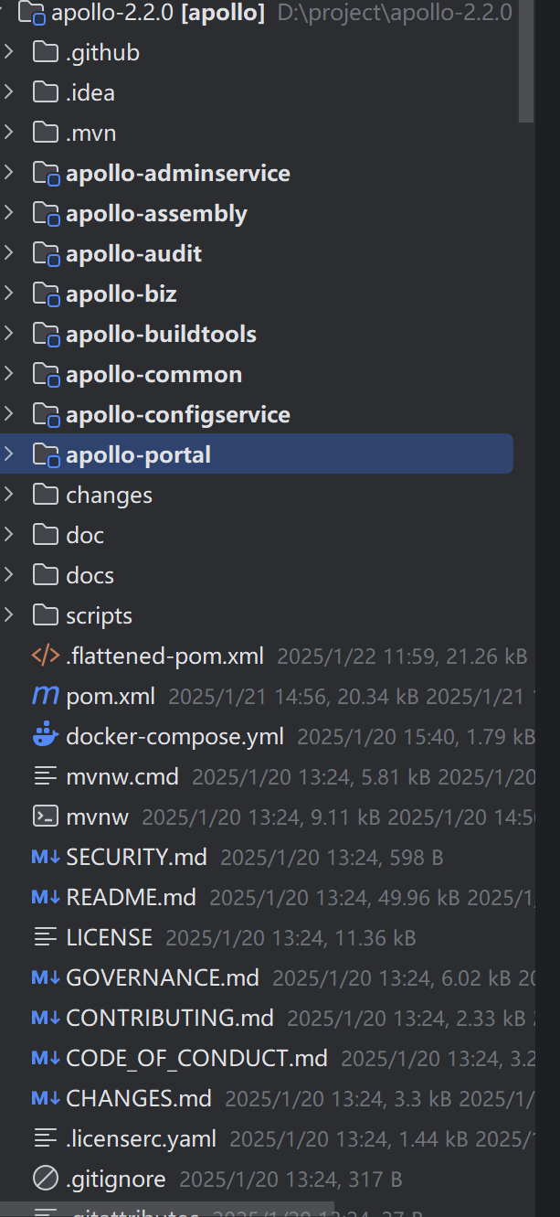
Task: Click the ignored-file icon next to .gitignore
Action: click(44, 1179)
